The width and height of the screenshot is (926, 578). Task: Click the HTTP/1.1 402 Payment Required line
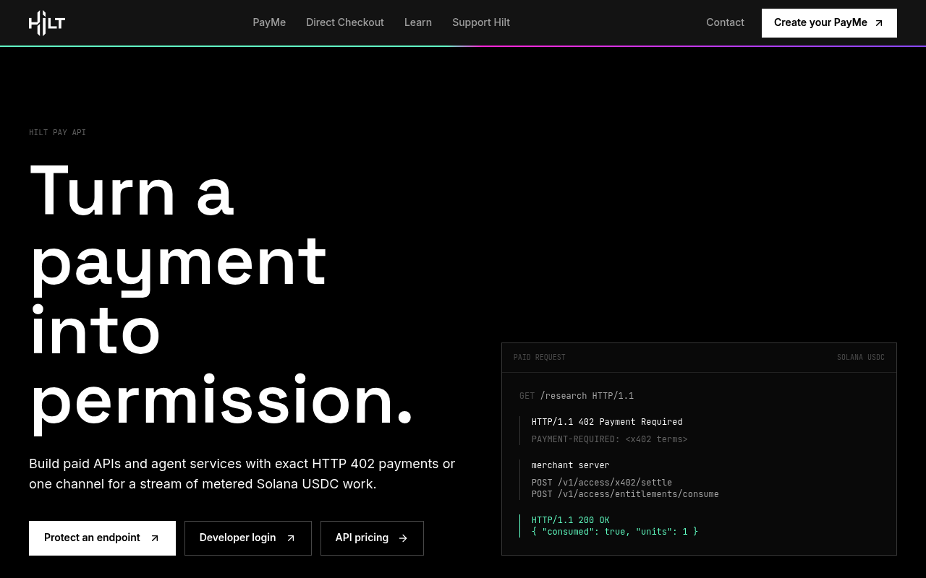click(x=607, y=422)
